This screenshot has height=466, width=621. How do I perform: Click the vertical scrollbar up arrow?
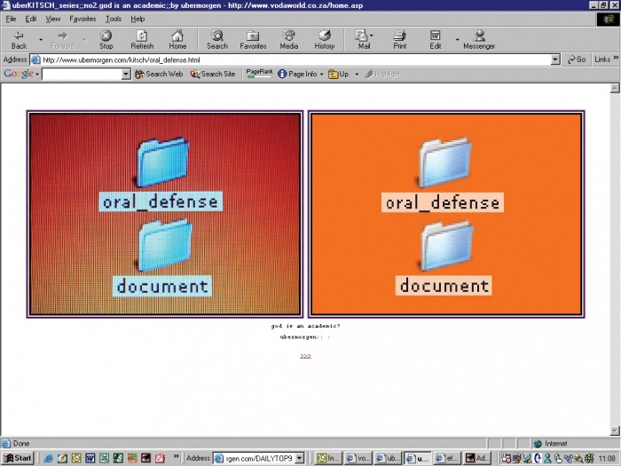(x=615, y=88)
